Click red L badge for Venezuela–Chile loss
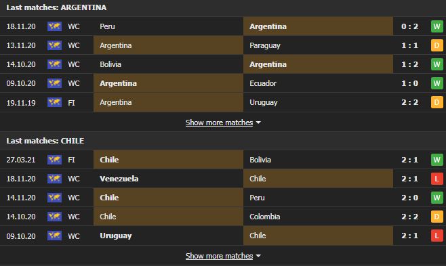This screenshot has height=266, width=446. point(437,179)
